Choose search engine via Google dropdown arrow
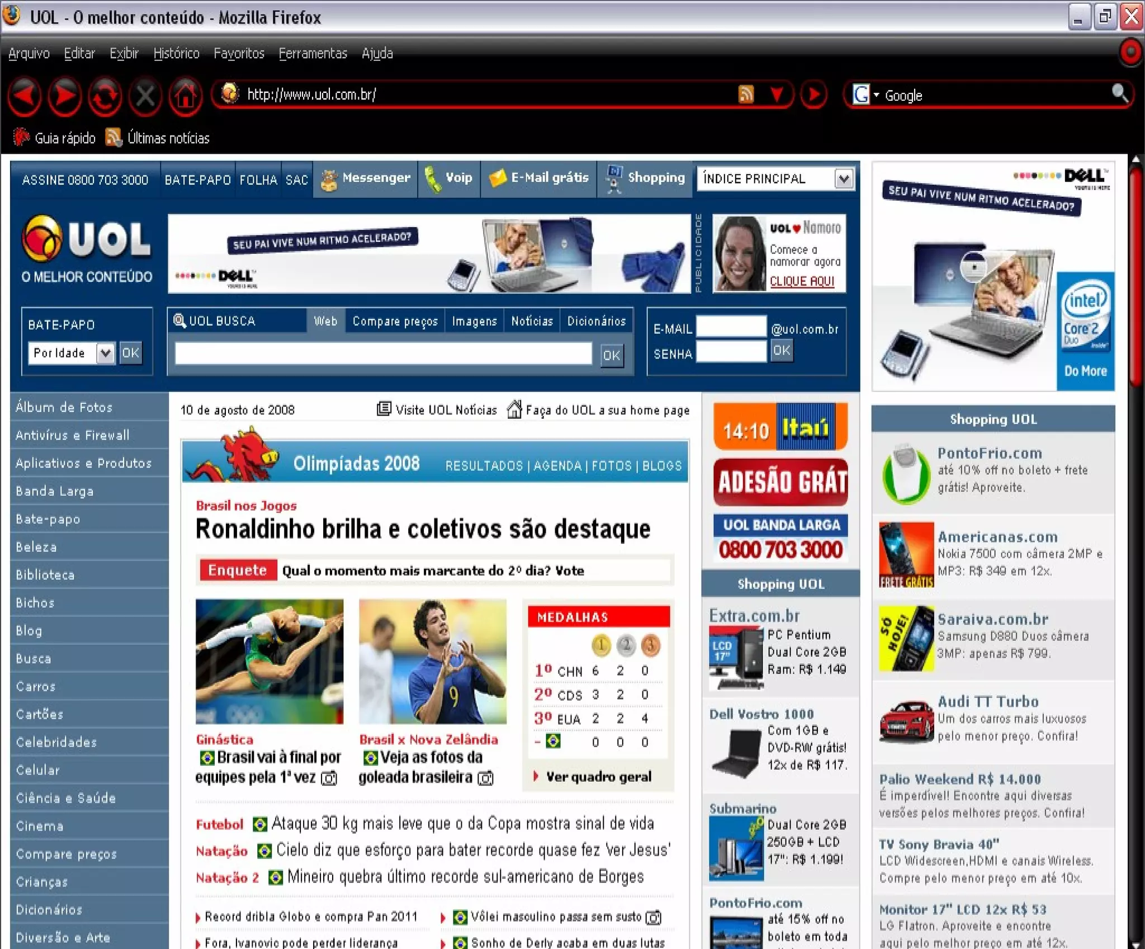The height and width of the screenshot is (949, 1145). pyautogui.click(x=876, y=95)
